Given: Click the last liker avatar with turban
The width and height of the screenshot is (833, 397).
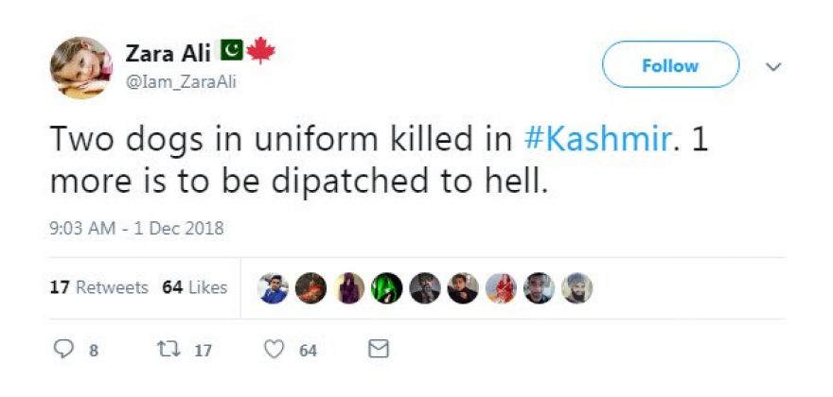Looking at the screenshot, I should [x=576, y=288].
